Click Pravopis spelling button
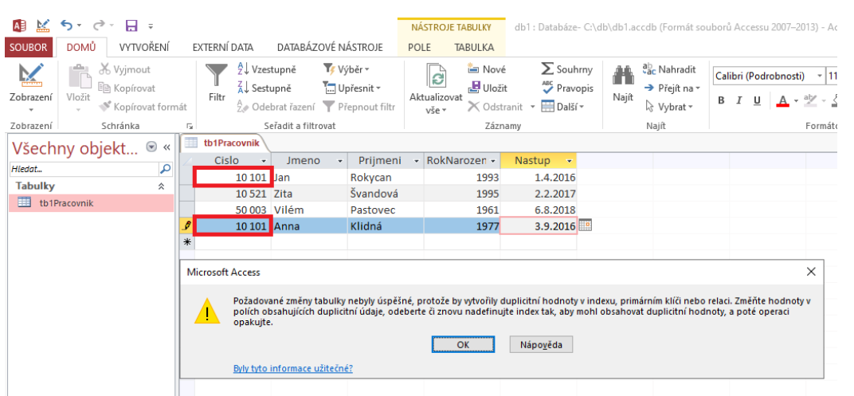Image resolution: width=854 pixels, height=396 pixels. tap(567, 88)
